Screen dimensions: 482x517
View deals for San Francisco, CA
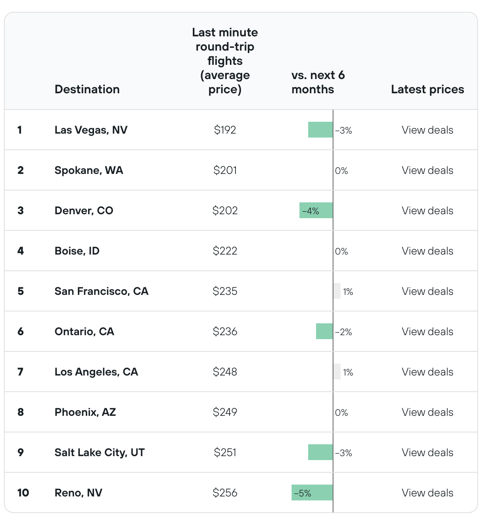point(427,291)
